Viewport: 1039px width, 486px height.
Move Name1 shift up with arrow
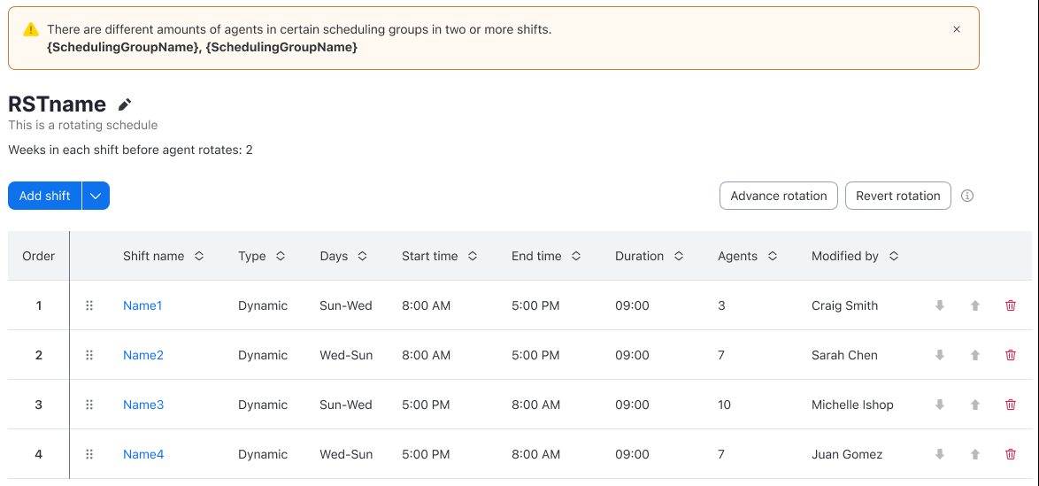coord(974,305)
